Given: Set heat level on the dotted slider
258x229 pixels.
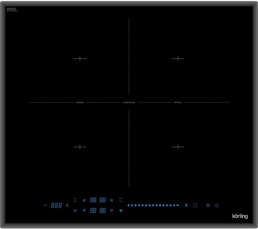Looking at the screenshot, I should click(153, 205).
